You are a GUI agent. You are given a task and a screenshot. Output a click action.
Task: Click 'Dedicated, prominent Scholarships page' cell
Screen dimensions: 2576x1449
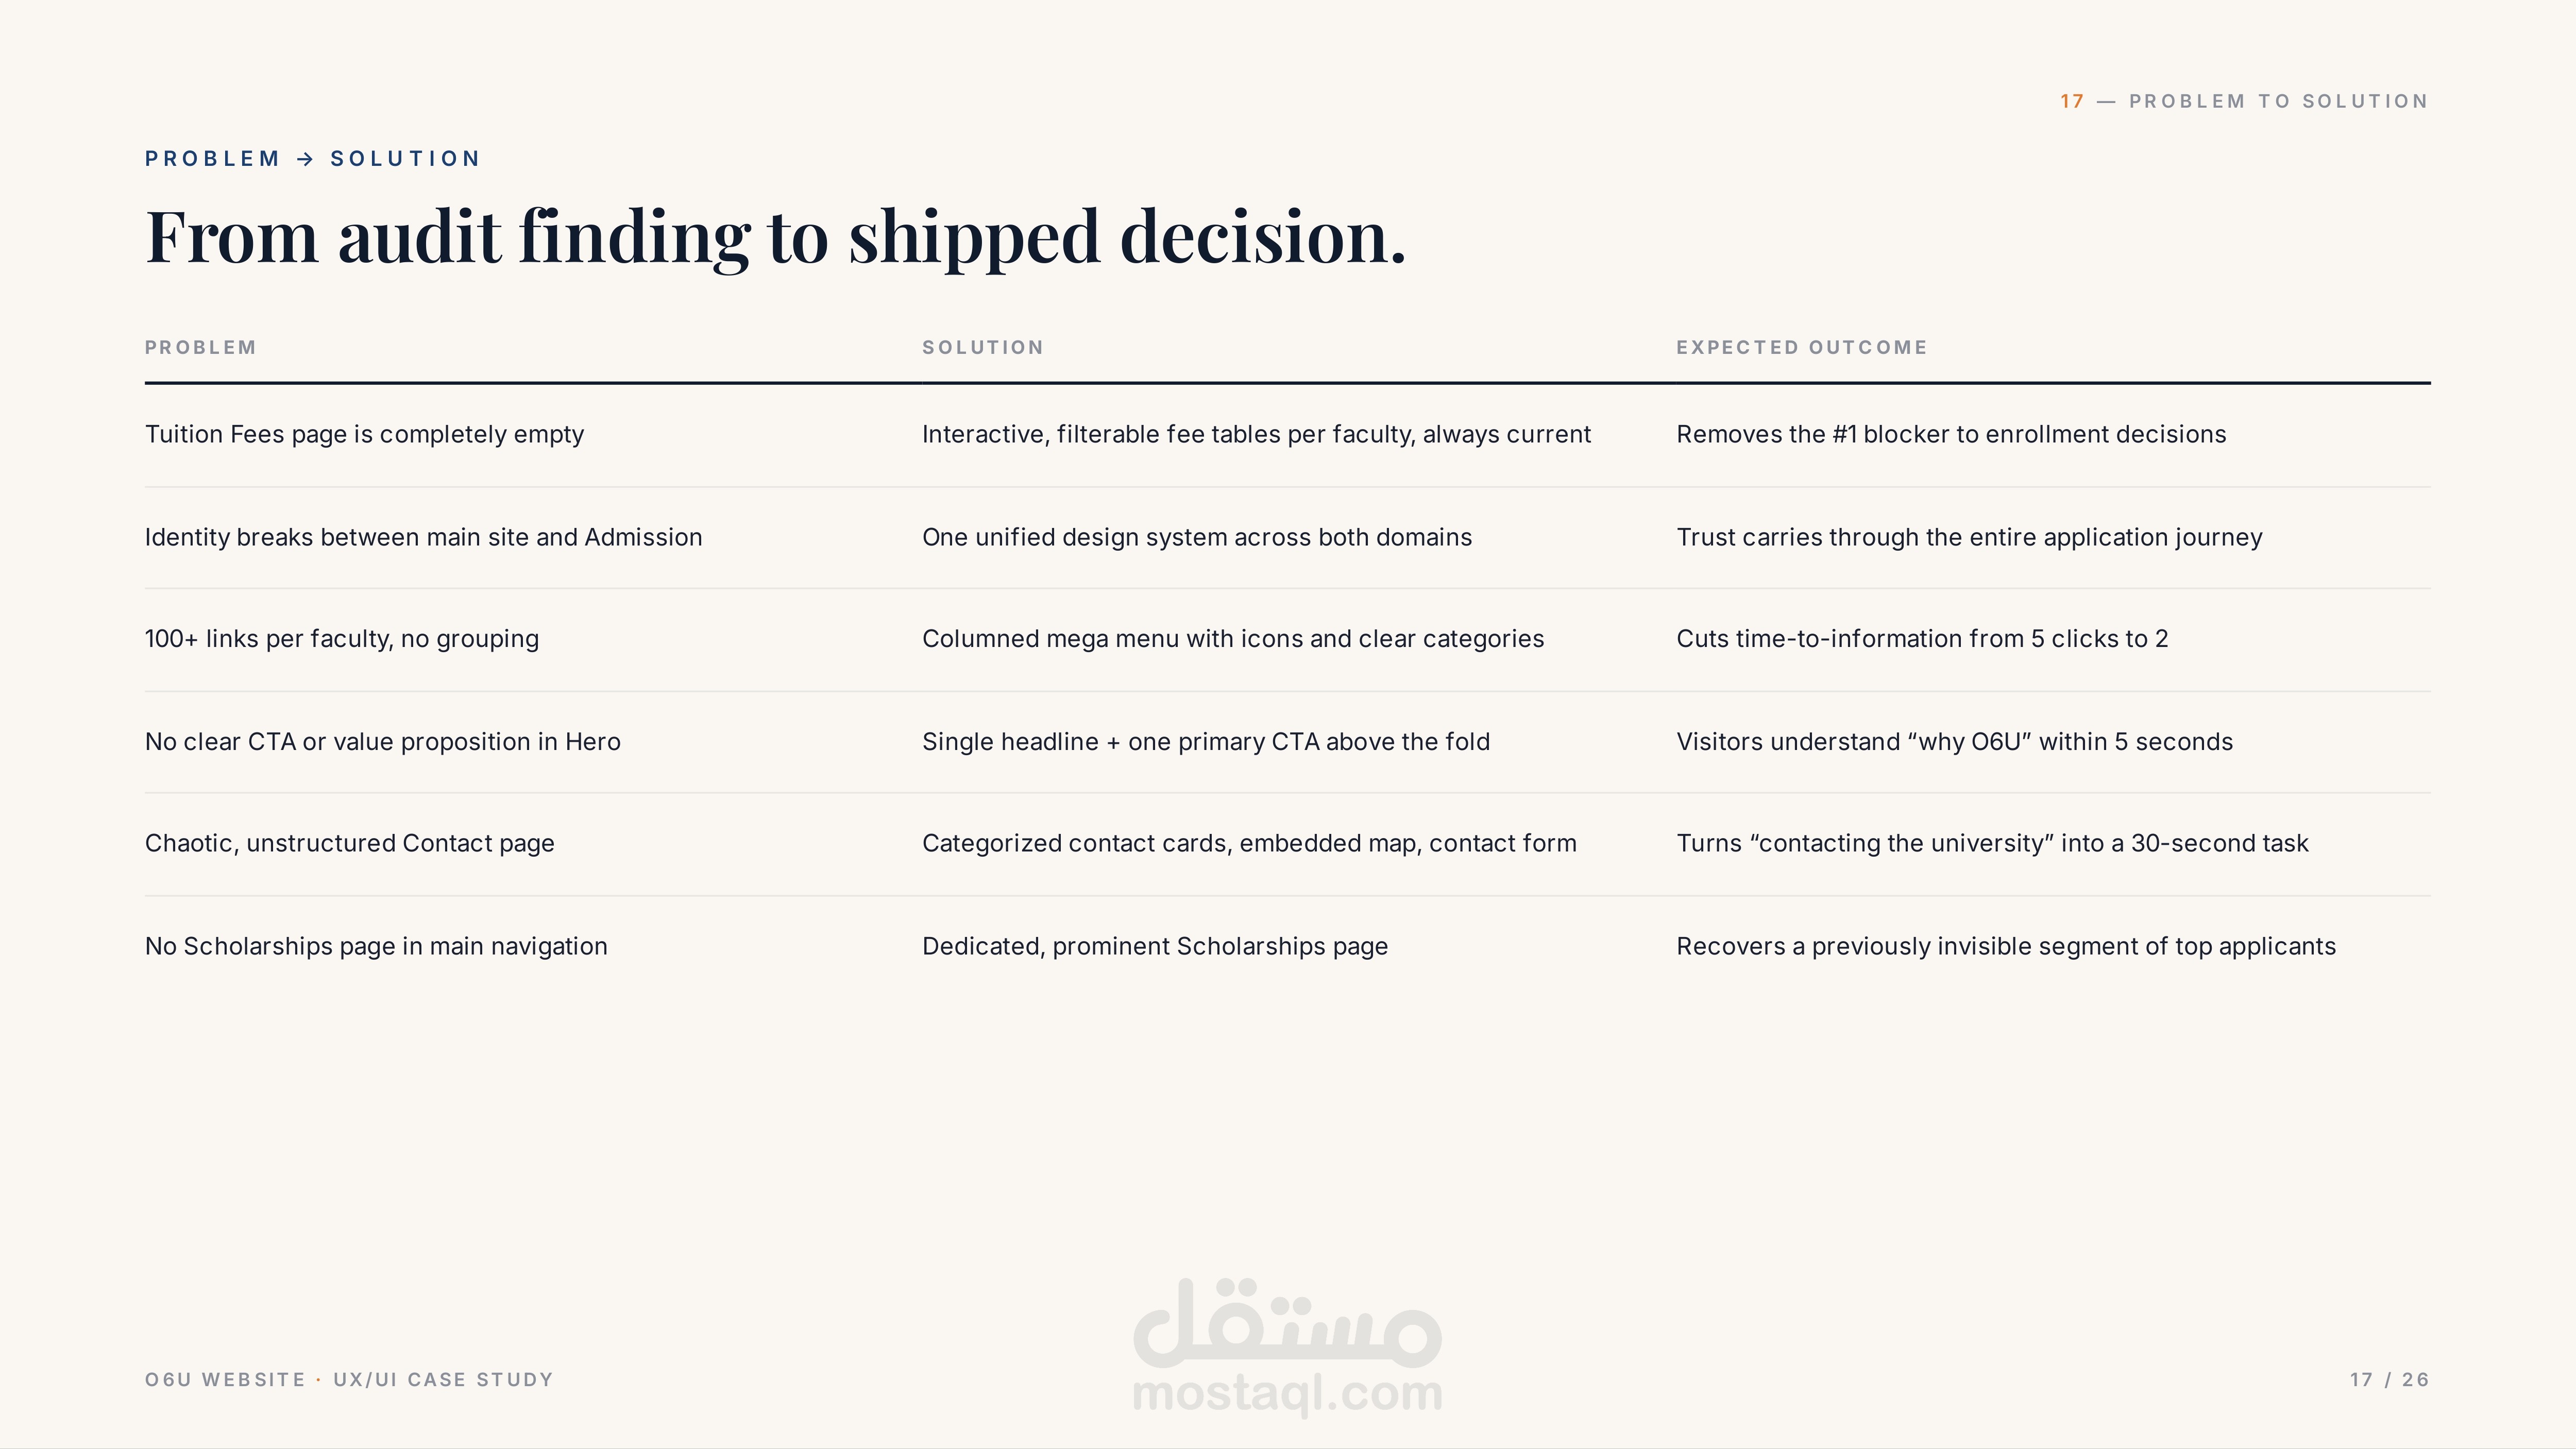pos(1155,946)
